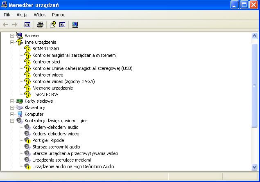
Task: Click the Komputer monitor icon
Action: tap(20, 114)
